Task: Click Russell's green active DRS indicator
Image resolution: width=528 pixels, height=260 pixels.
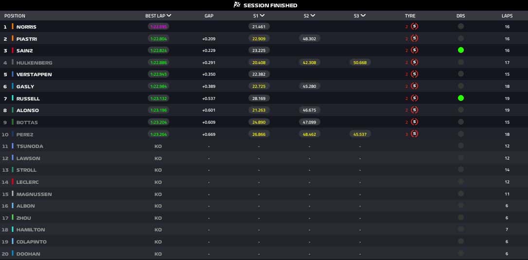Action: click(x=461, y=98)
